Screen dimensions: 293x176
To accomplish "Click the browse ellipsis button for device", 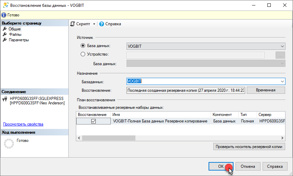I will (x=280, y=55).
